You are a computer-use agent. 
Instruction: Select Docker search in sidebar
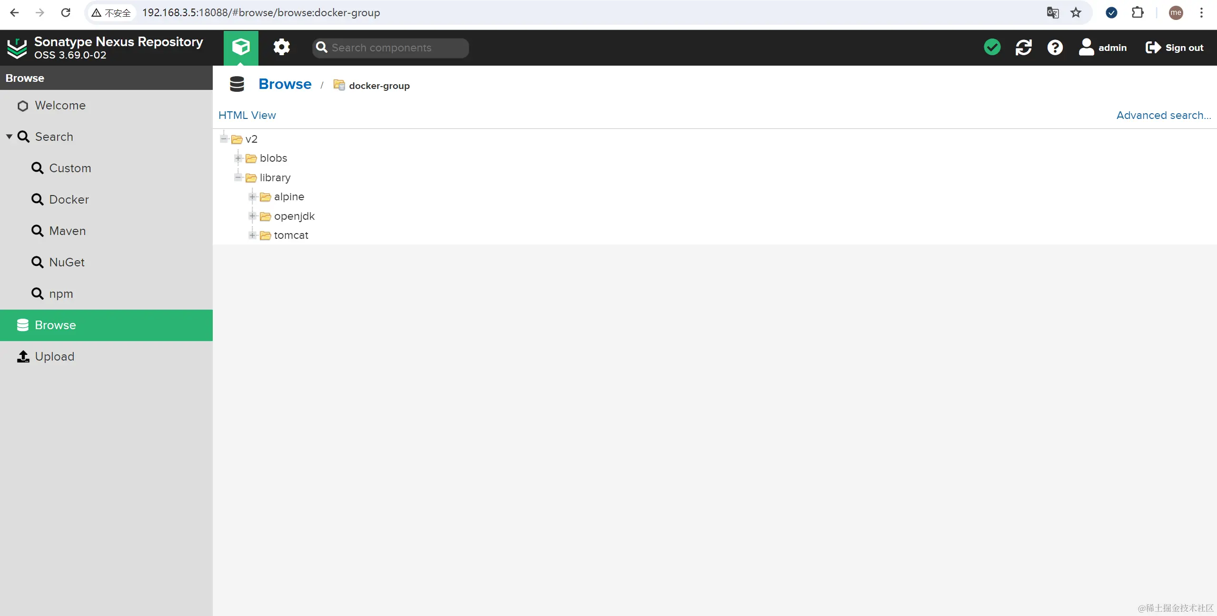pyautogui.click(x=69, y=199)
